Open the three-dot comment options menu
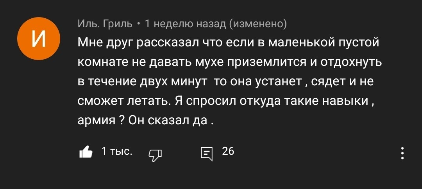 coord(402,153)
